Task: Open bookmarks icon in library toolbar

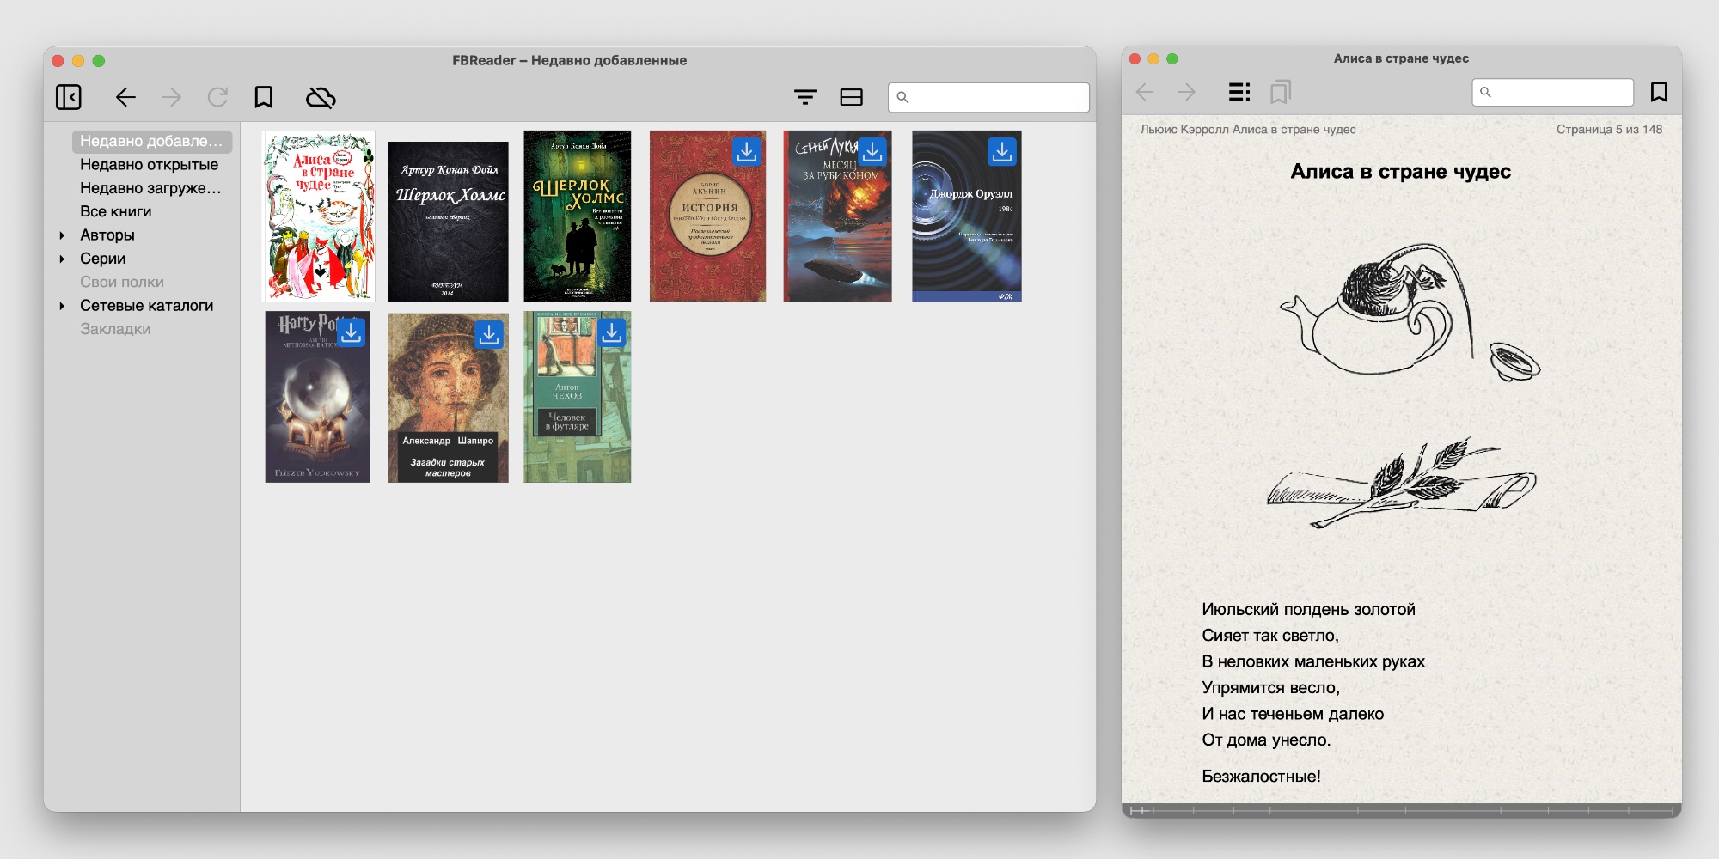Action: (x=264, y=97)
